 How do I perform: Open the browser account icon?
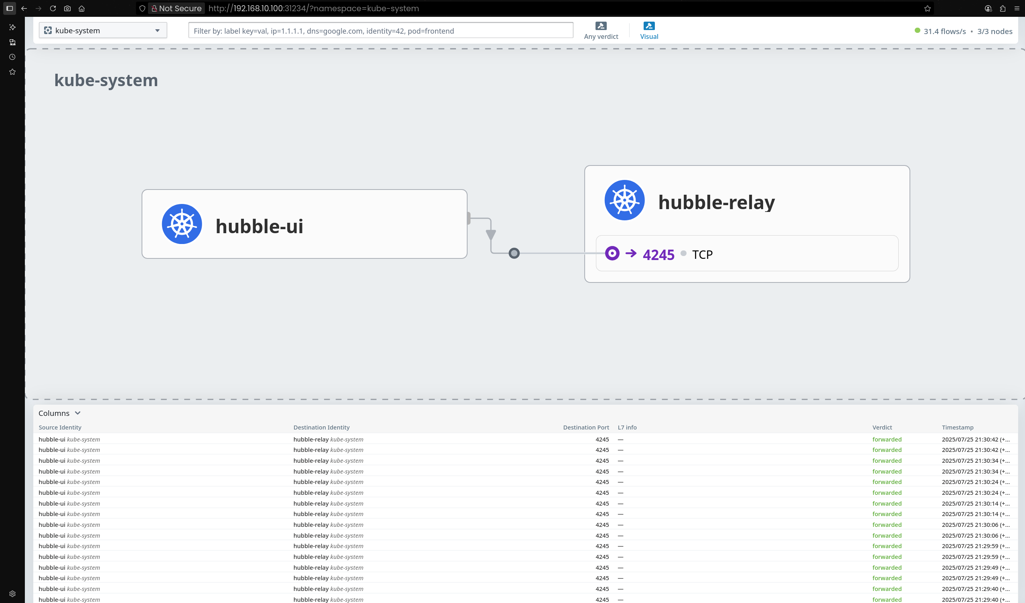pyautogui.click(x=989, y=8)
